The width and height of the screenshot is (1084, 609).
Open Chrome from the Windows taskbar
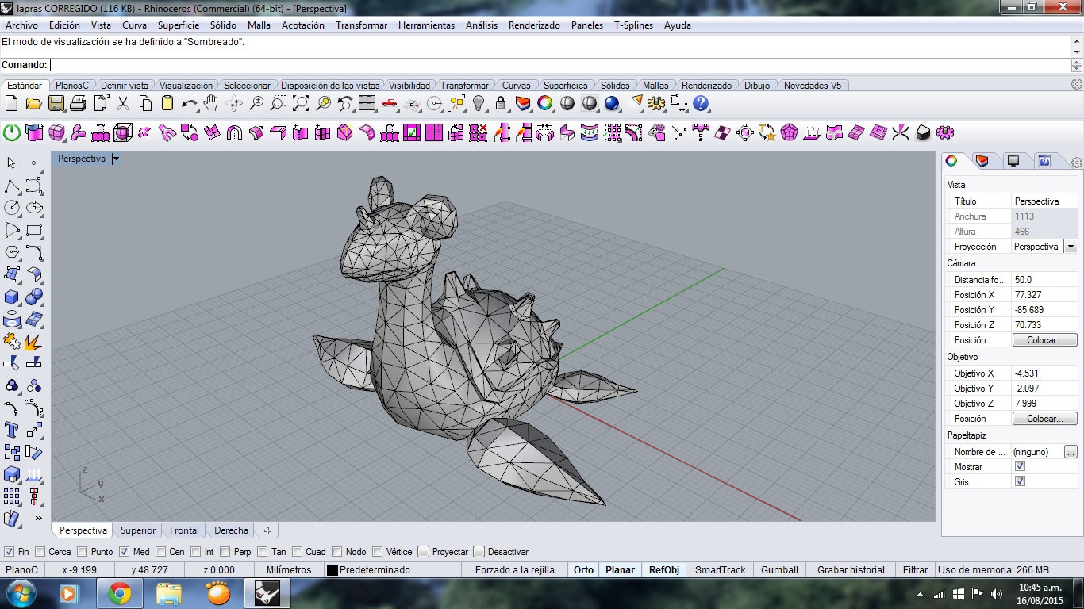click(120, 593)
